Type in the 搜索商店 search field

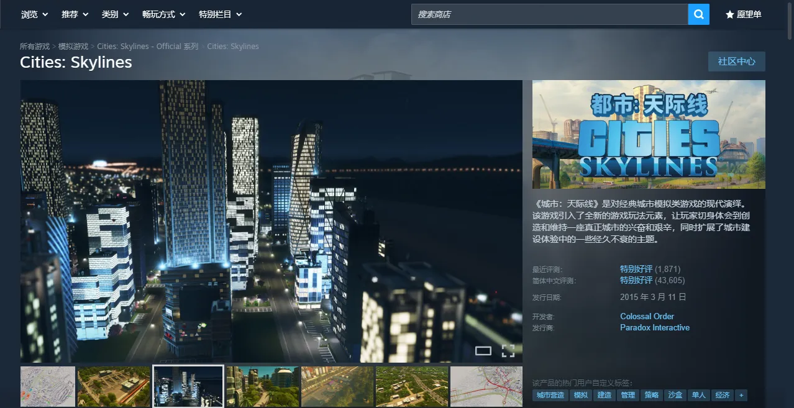click(x=549, y=14)
